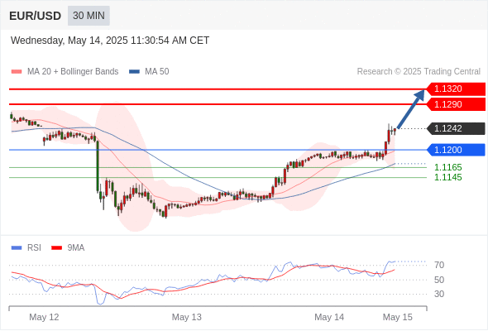Click the May 15 axis date label
This screenshot has height=331, width=488.
tap(398, 317)
